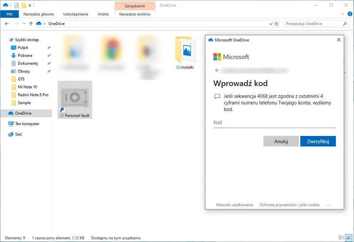Switch to the Widok ribbon tab

(103, 14)
